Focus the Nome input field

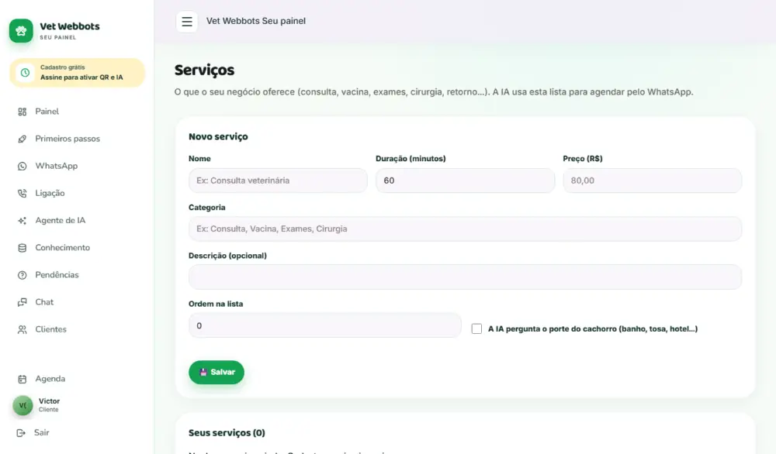(278, 181)
